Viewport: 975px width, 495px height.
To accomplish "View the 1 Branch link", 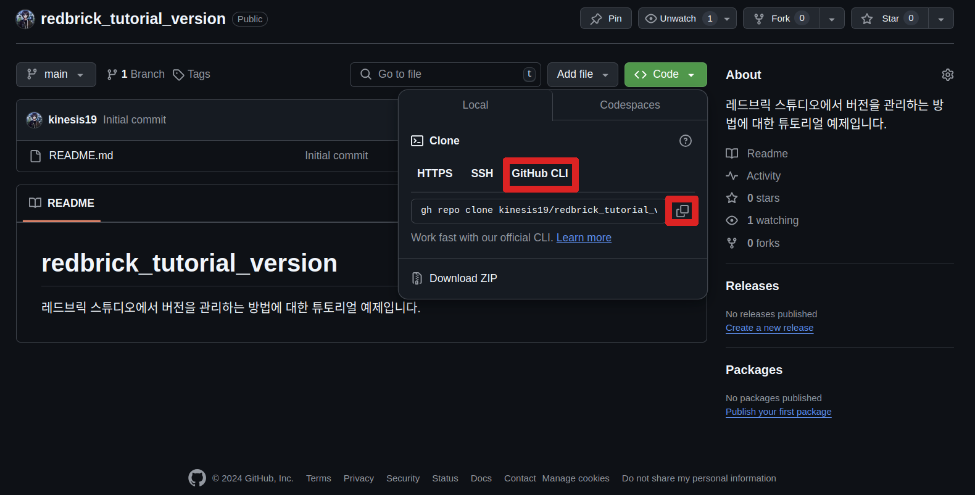I will point(136,74).
